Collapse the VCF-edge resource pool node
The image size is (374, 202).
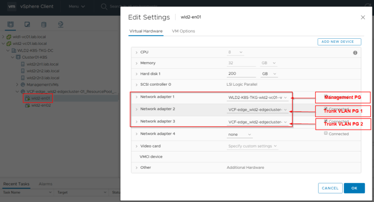(17, 91)
